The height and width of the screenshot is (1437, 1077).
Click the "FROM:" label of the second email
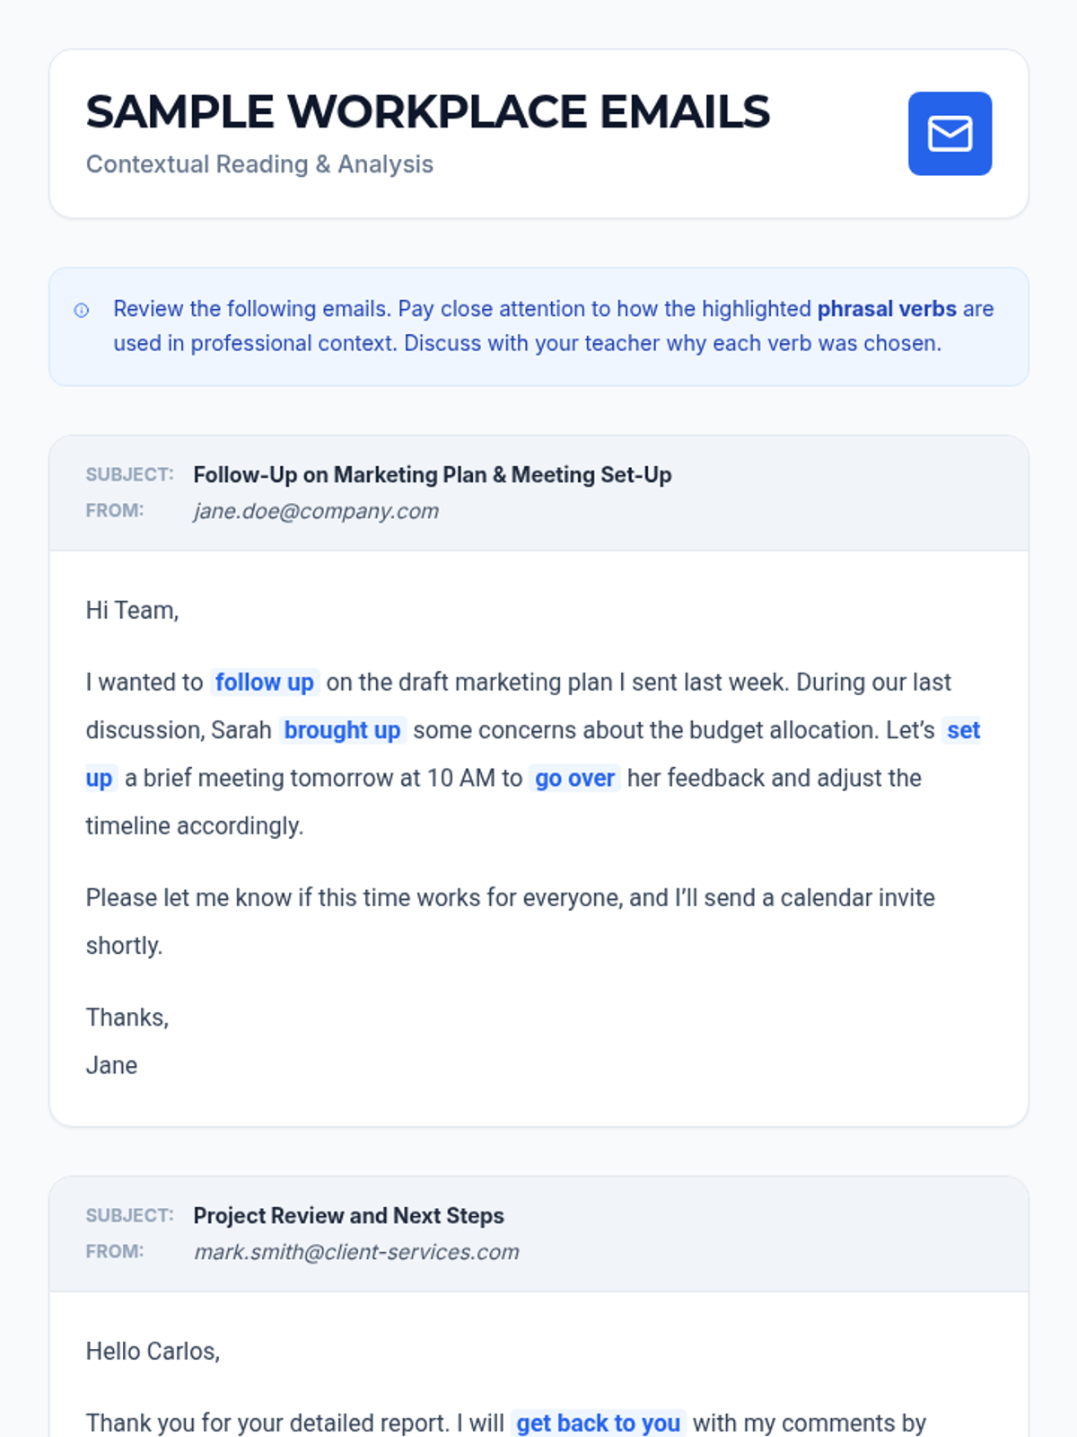coord(114,1252)
